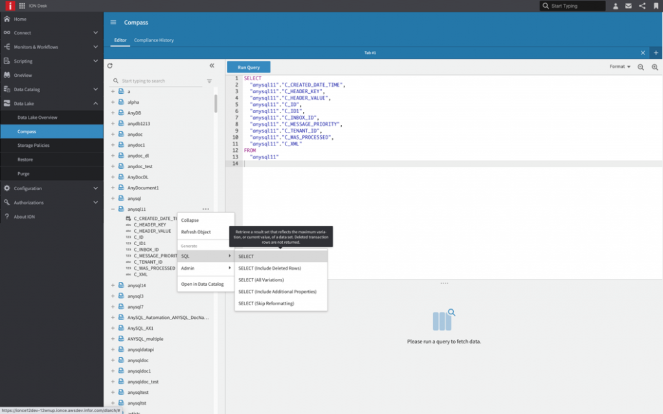
Task: Expand the Connect sidebar section
Action: [51, 32]
